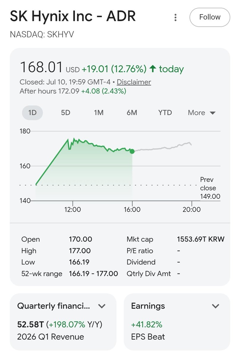This screenshot has height=356, width=240.
Task: Switch chart to 5D range
Action: (65, 113)
